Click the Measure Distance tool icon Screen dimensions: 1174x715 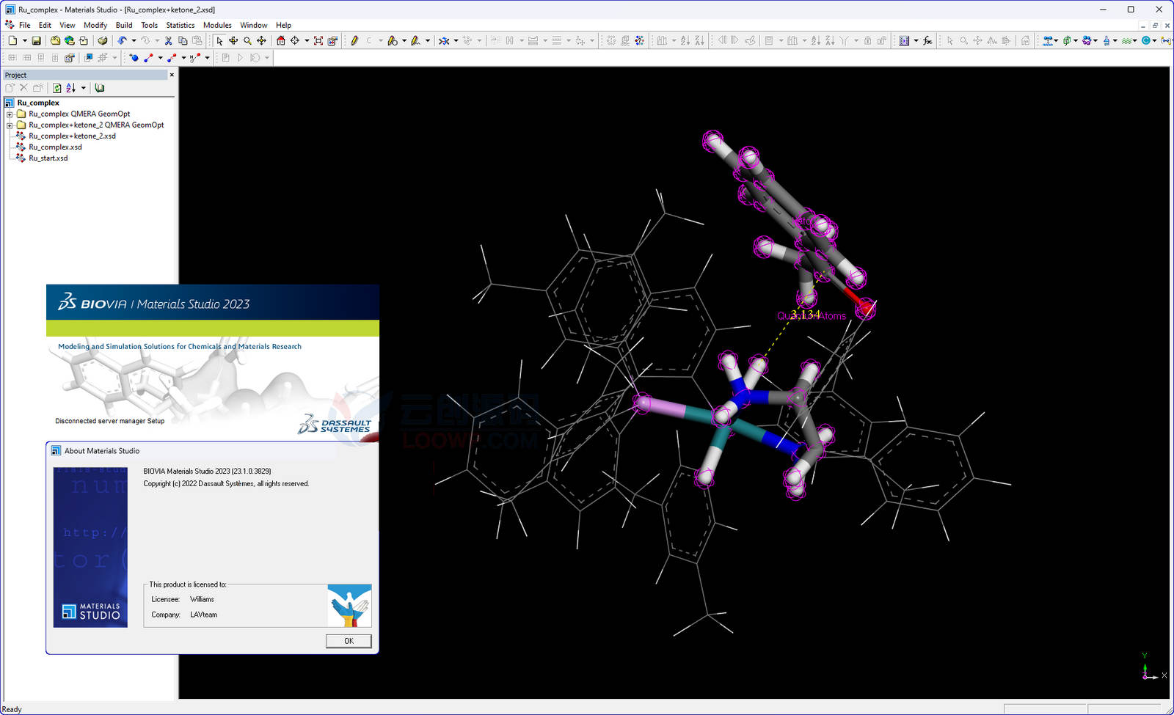coord(148,57)
